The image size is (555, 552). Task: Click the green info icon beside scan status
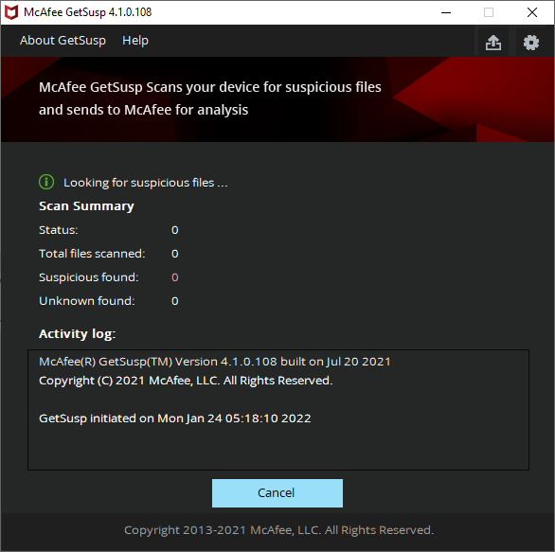click(46, 182)
